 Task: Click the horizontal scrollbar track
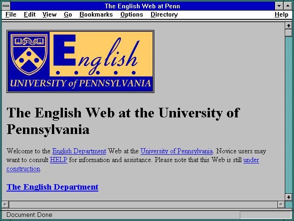pyautogui.click(x=143, y=204)
